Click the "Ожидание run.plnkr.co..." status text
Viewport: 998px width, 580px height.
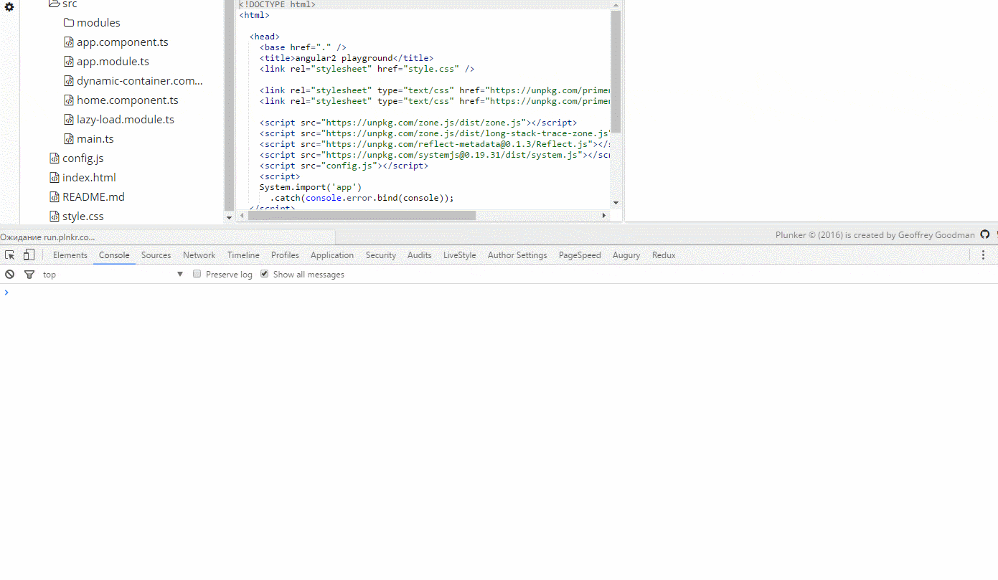47,237
